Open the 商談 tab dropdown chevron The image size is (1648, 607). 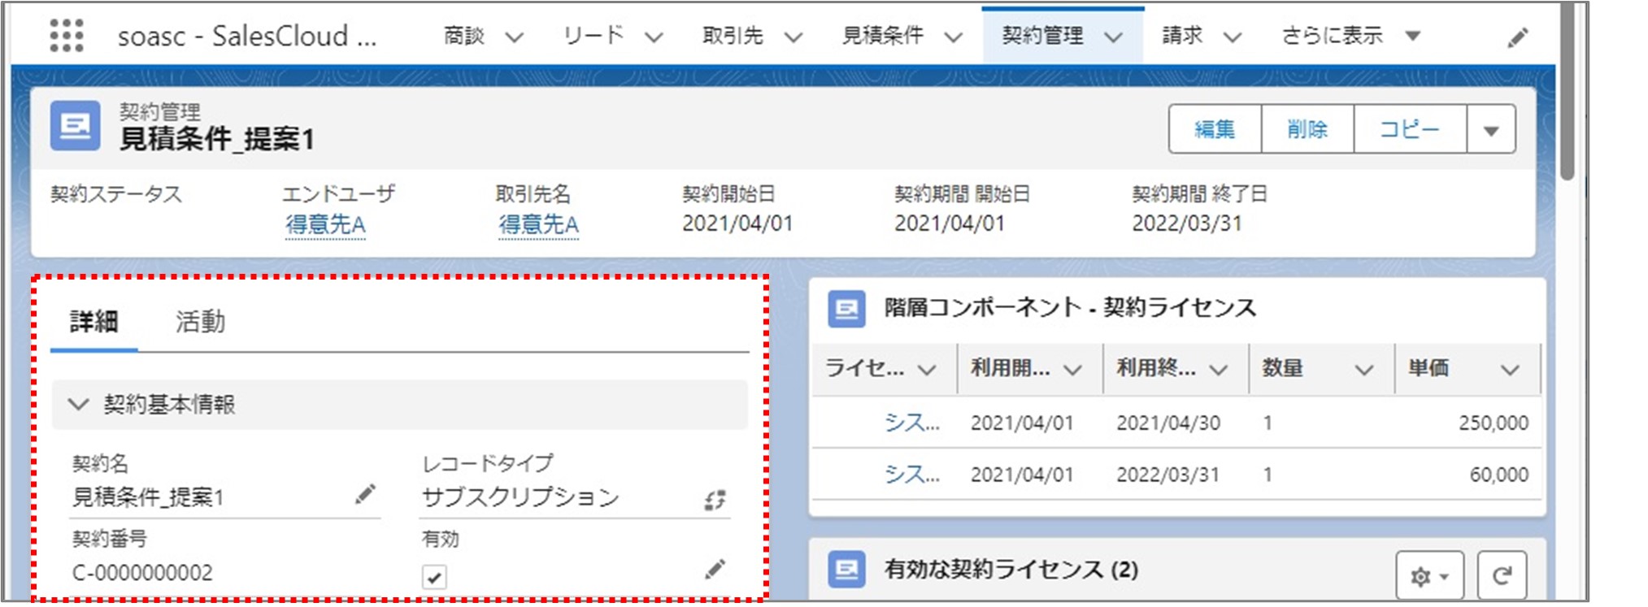(515, 37)
